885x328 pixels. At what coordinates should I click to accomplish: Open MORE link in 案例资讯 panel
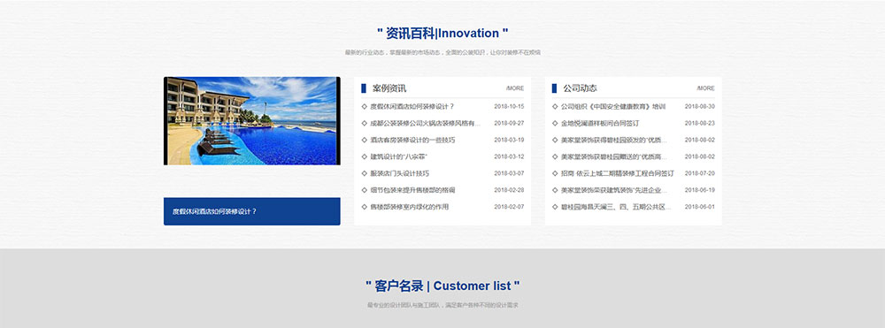click(515, 88)
